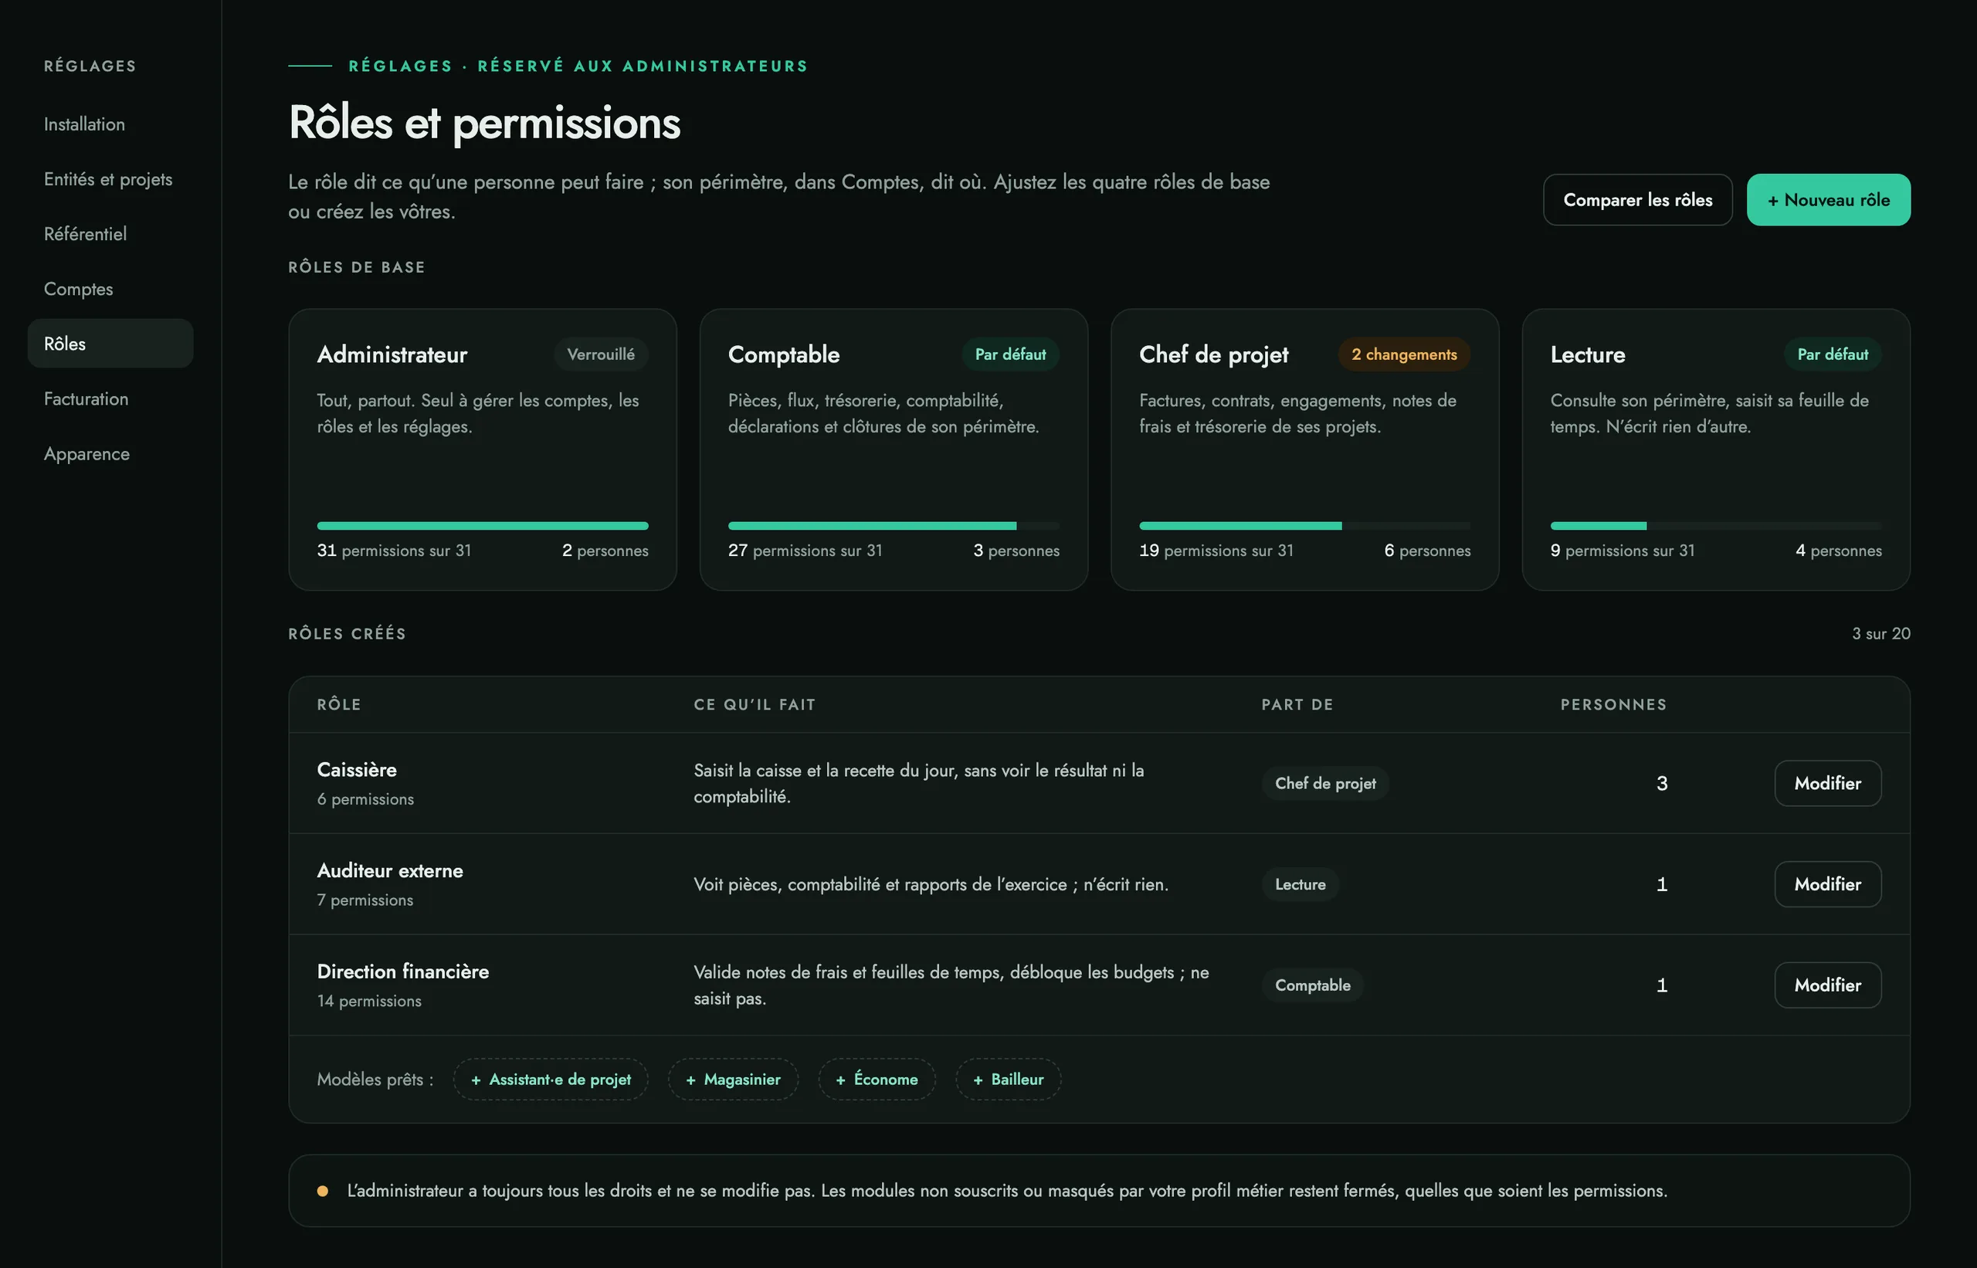Click the Direction financière role name
The width and height of the screenshot is (1977, 1268).
point(402,971)
